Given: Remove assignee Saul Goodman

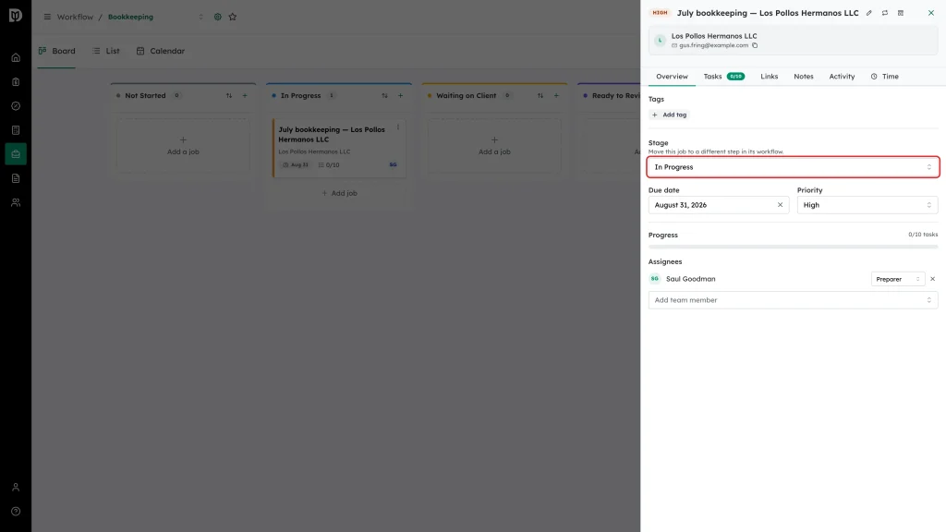Looking at the screenshot, I should click(933, 279).
